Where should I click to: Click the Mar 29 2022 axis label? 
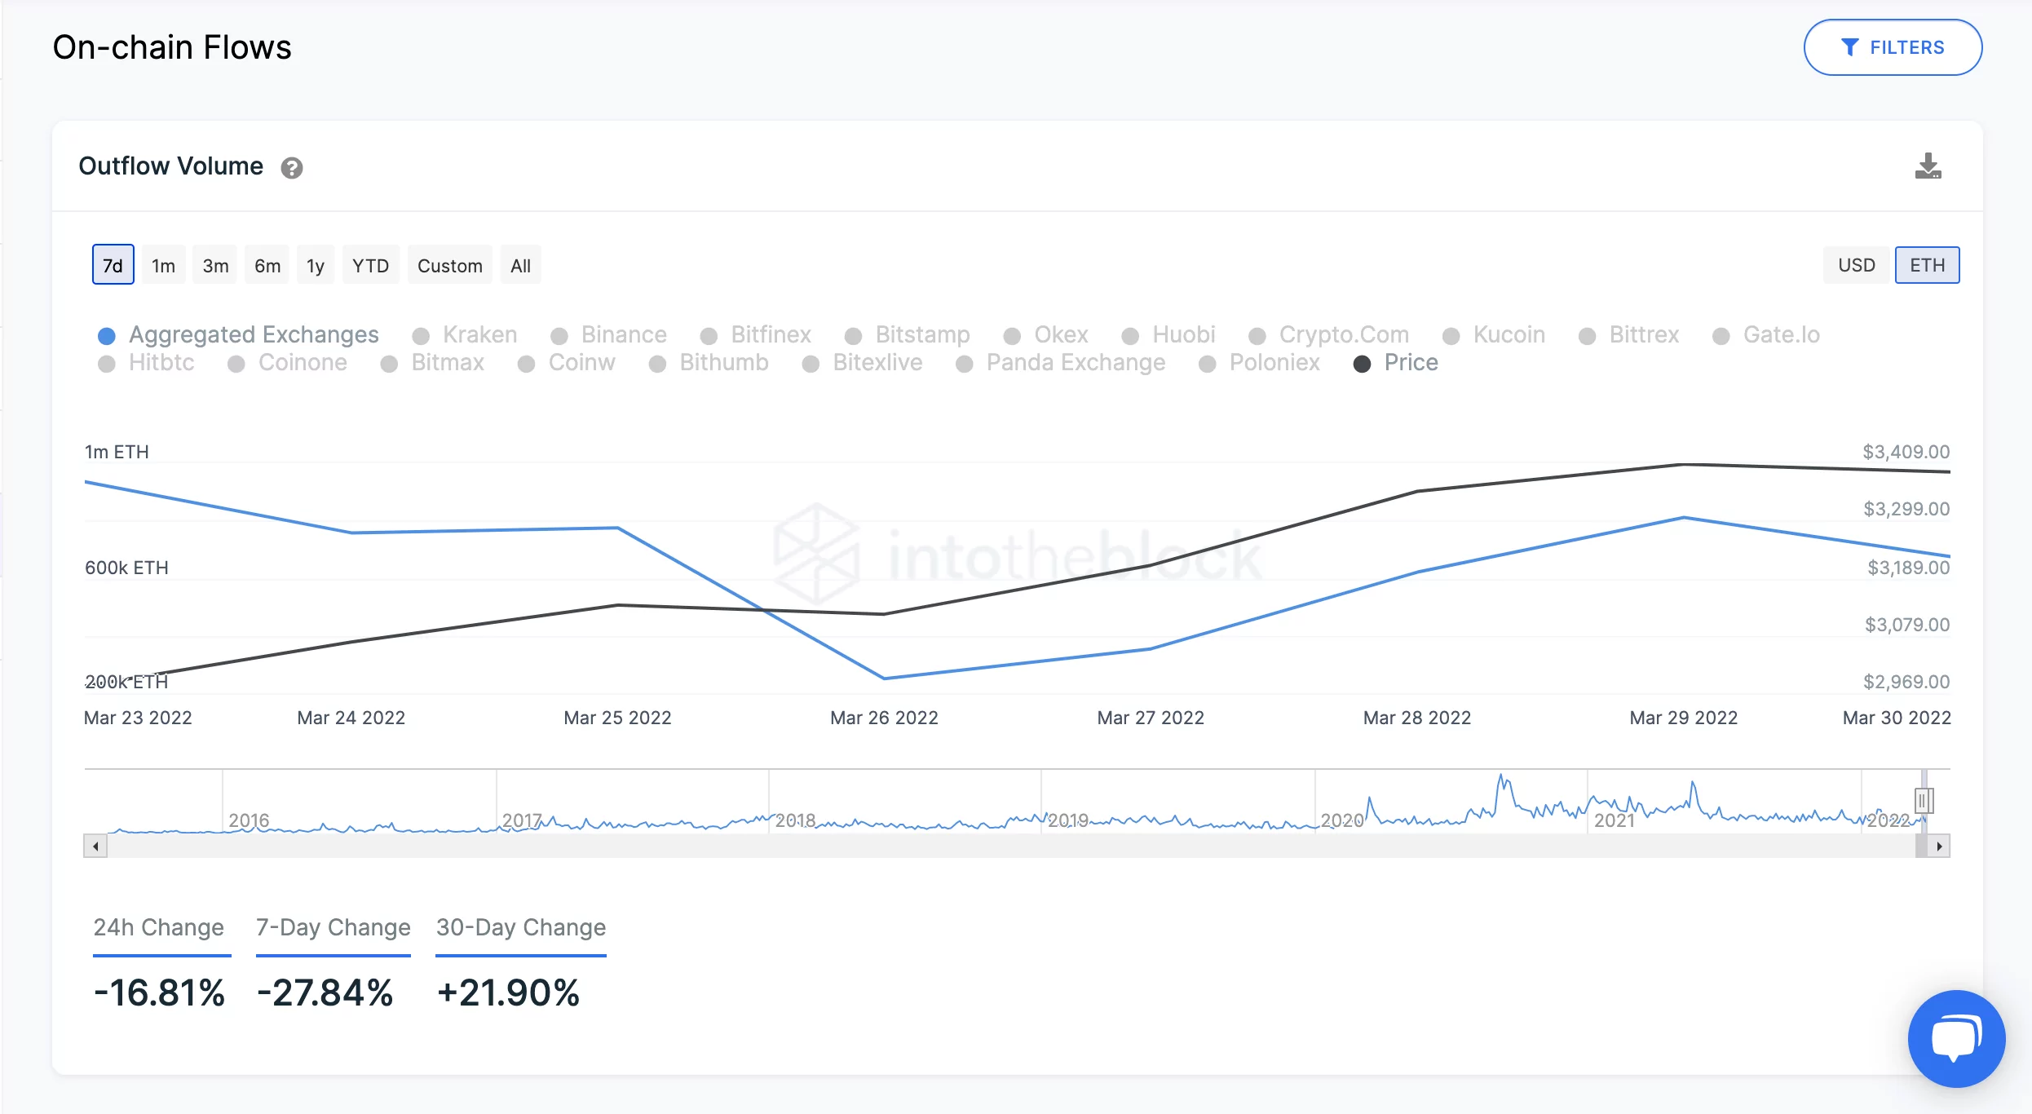(1684, 718)
